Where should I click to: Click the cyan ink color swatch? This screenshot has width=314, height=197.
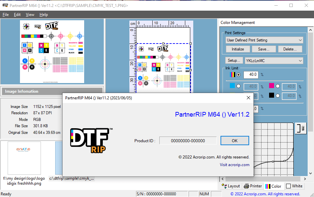coord(232,86)
